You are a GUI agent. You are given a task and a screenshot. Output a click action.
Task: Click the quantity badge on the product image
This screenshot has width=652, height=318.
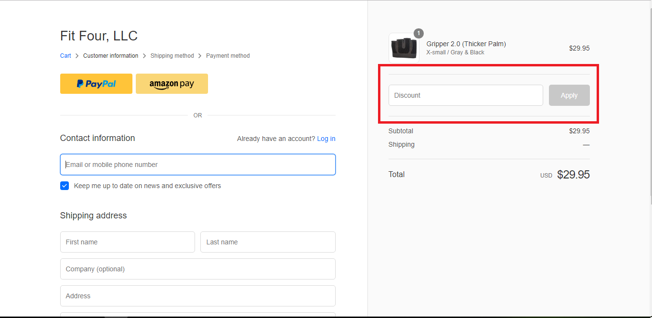(x=418, y=33)
